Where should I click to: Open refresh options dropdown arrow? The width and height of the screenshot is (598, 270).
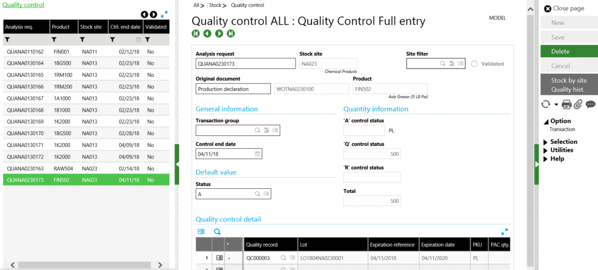tap(557, 104)
